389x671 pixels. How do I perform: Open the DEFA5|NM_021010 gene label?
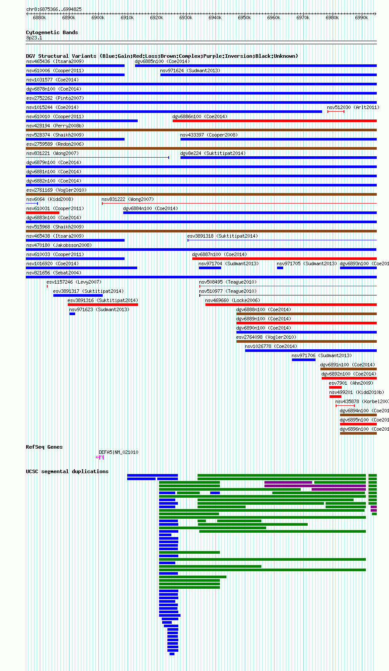pos(119,452)
